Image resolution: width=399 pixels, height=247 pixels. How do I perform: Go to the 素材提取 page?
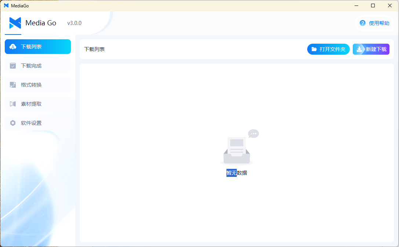point(31,104)
